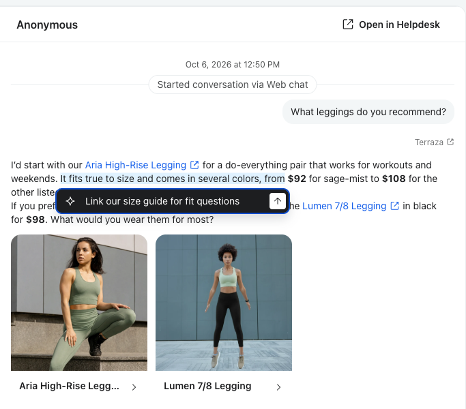Select Lumen 7/8 Legging card title
The height and width of the screenshot is (409, 466).
pyautogui.click(x=207, y=386)
